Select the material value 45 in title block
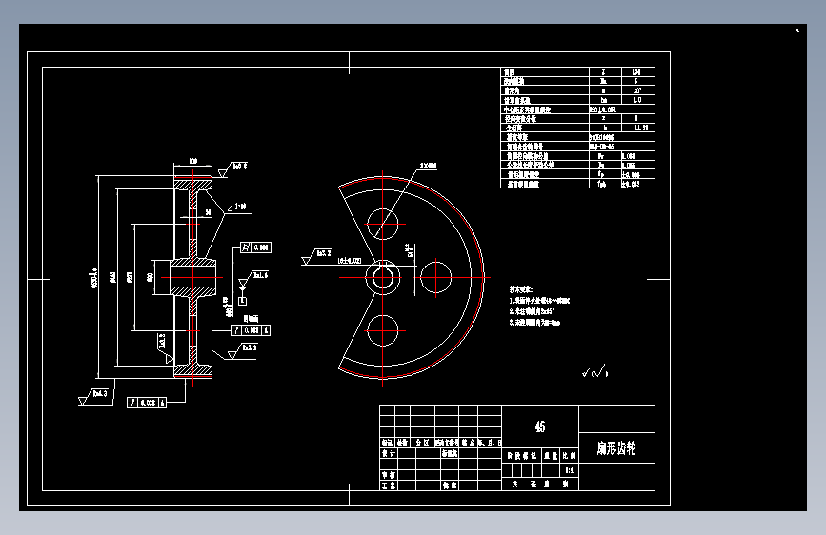Screen dimensions: 826x535 540,426
